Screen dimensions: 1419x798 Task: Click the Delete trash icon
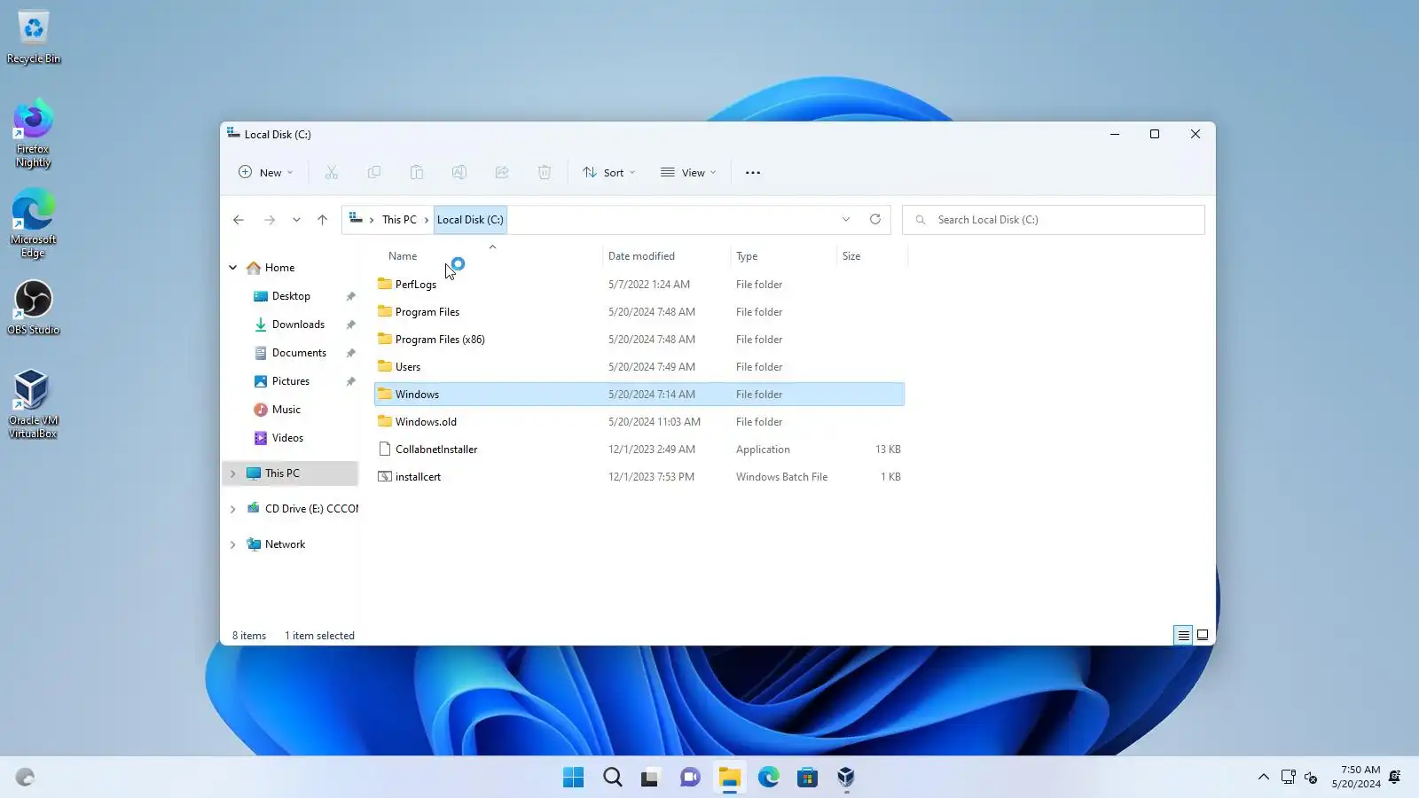coord(545,173)
